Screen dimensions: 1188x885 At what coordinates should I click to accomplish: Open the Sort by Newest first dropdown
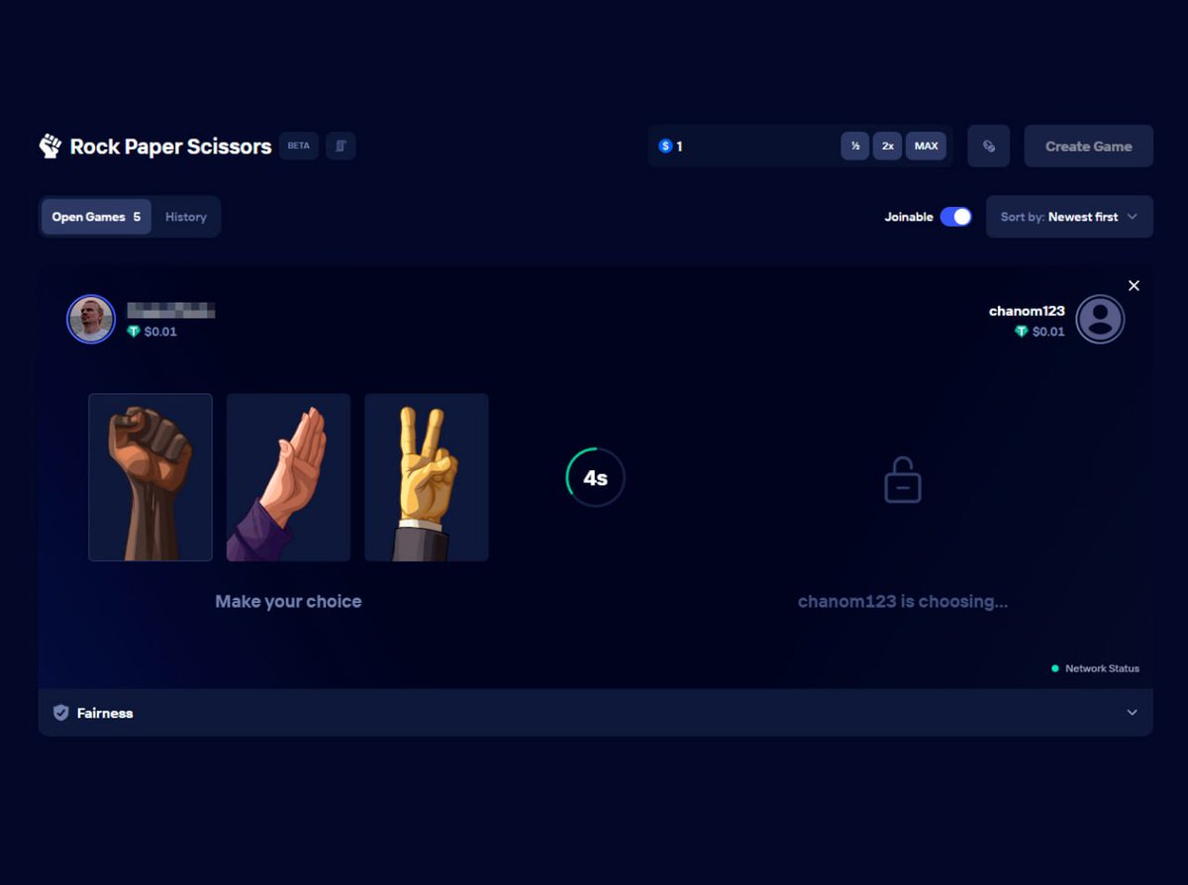coord(1069,217)
